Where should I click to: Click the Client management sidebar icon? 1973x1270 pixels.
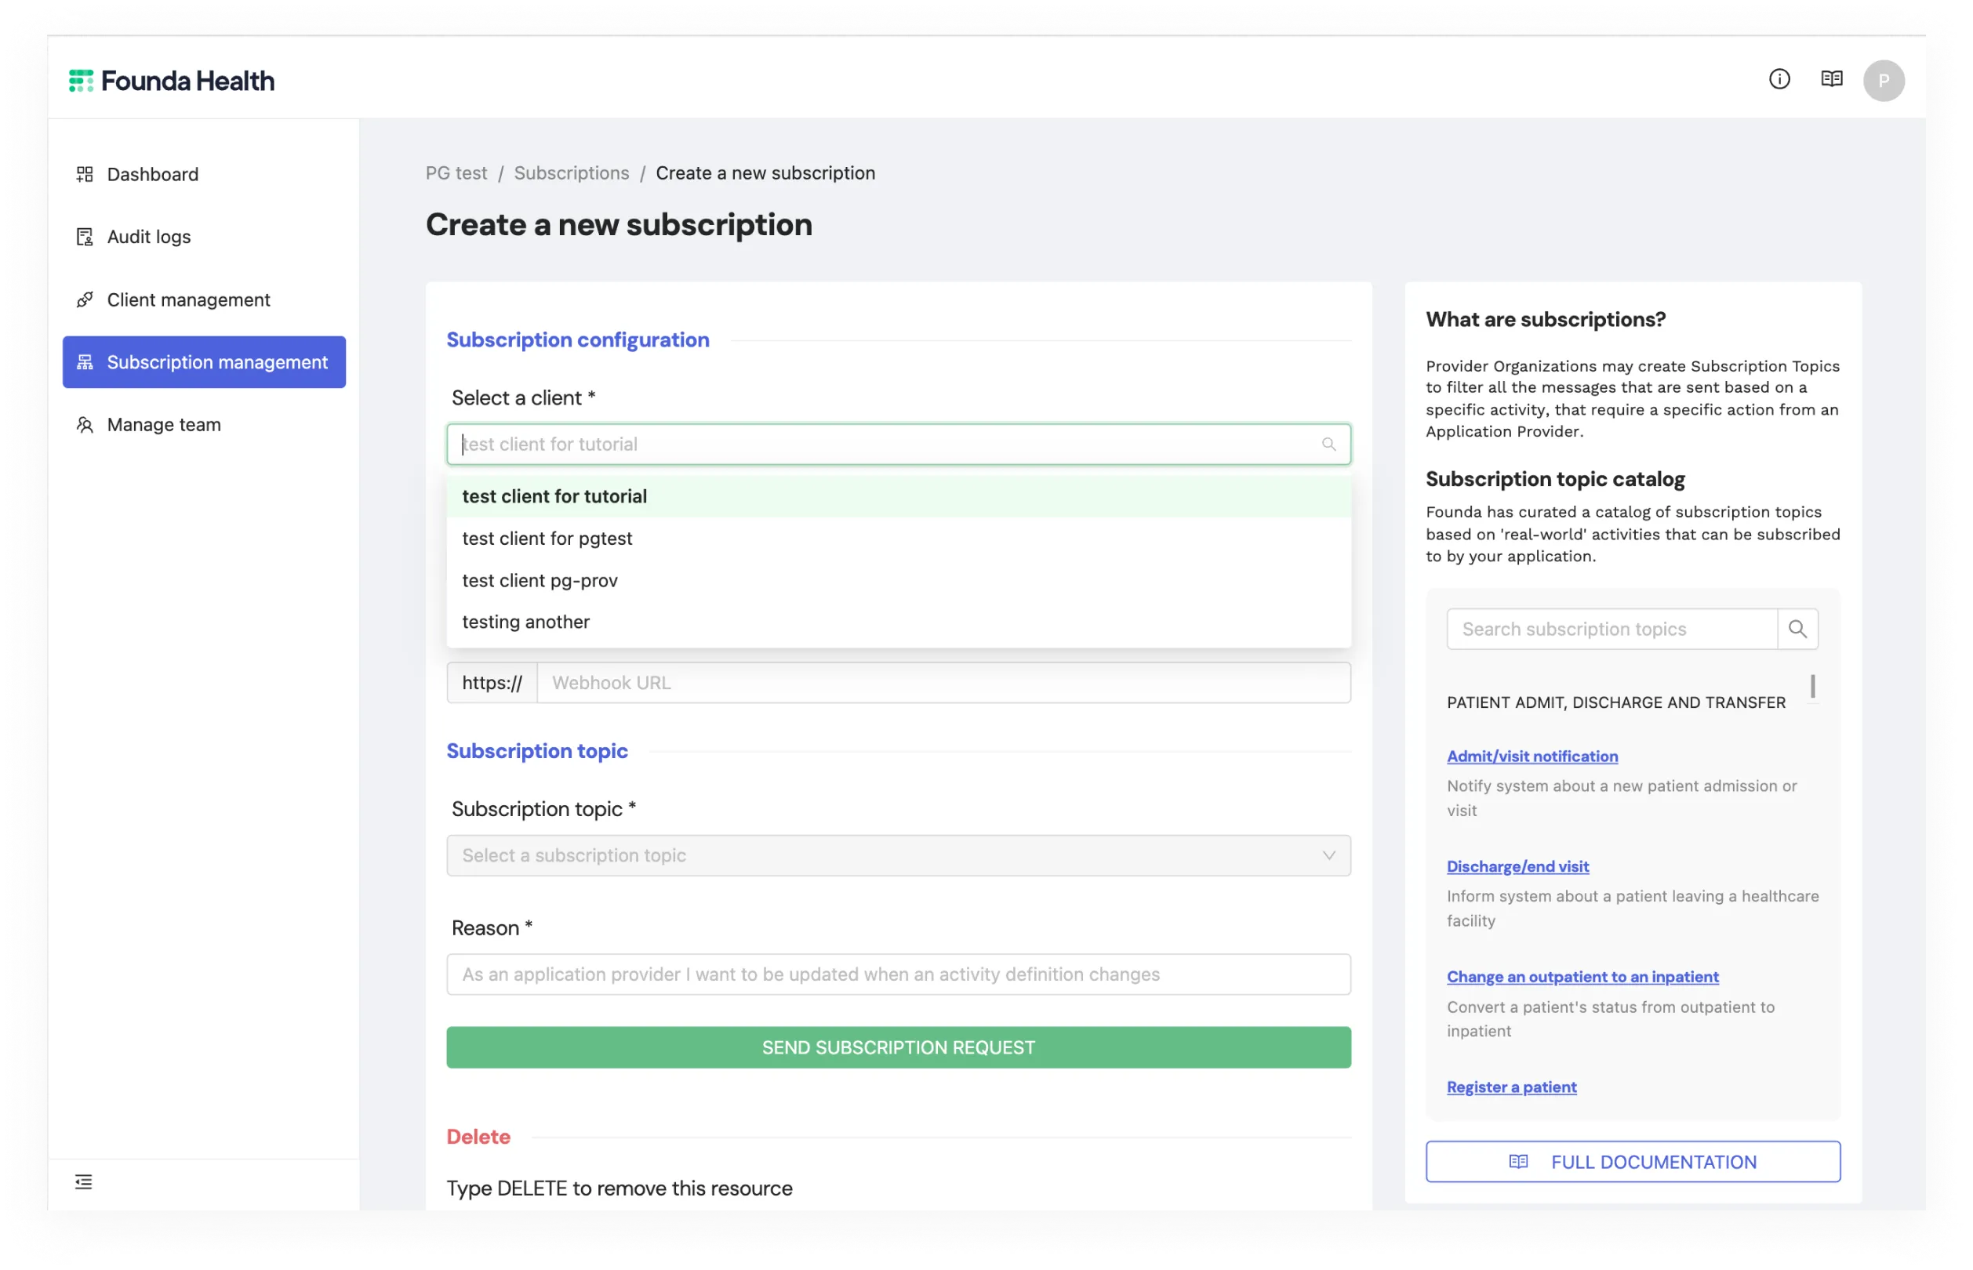[x=84, y=299]
